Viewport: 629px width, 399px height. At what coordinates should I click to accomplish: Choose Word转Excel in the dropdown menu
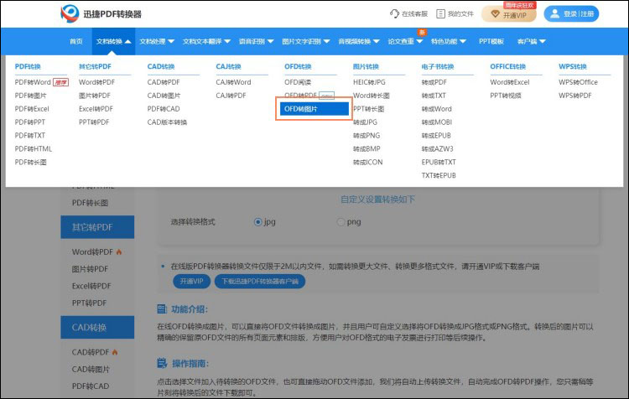coord(510,82)
